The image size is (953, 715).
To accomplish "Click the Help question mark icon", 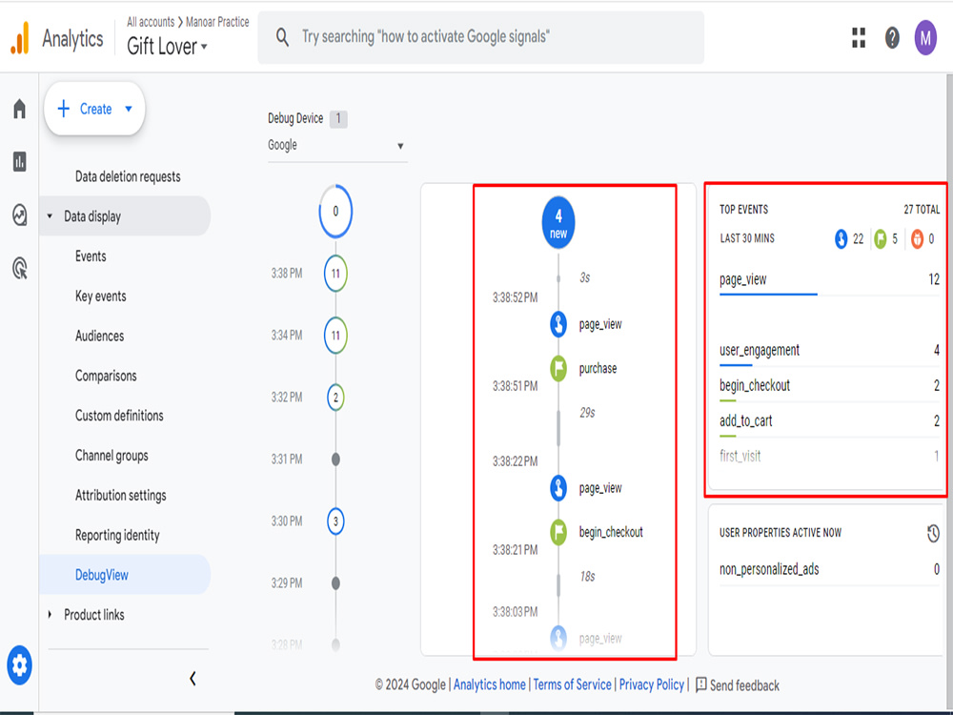I will 891,38.
